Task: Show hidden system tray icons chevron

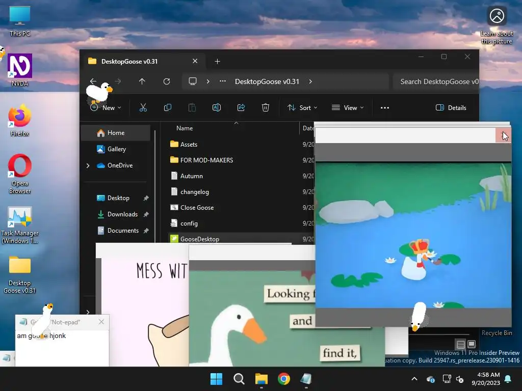Action: point(414,379)
